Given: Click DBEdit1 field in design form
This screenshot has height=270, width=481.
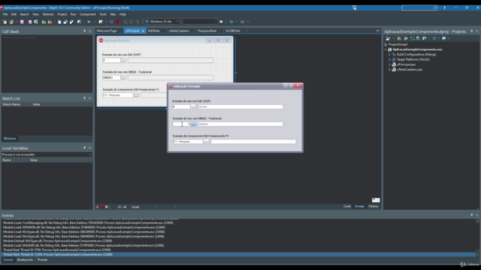Looking at the screenshot, I should point(111,78).
